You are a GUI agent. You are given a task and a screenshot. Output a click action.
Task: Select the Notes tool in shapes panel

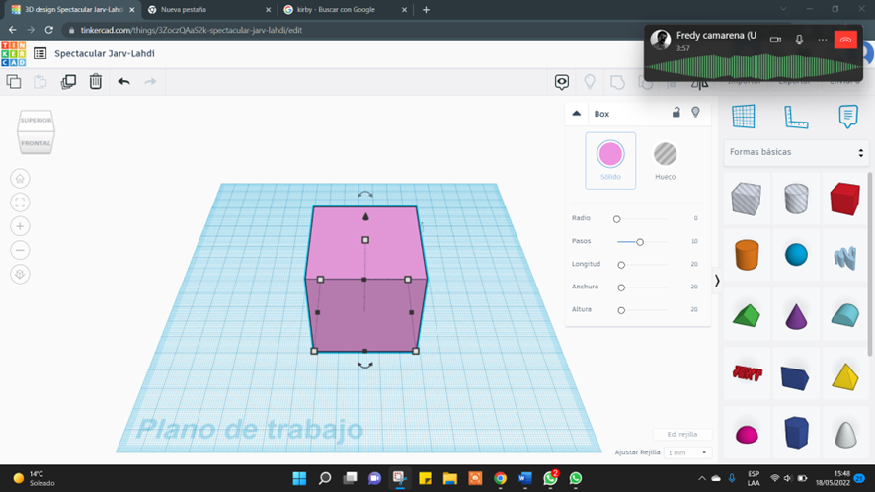click(848, 117)
